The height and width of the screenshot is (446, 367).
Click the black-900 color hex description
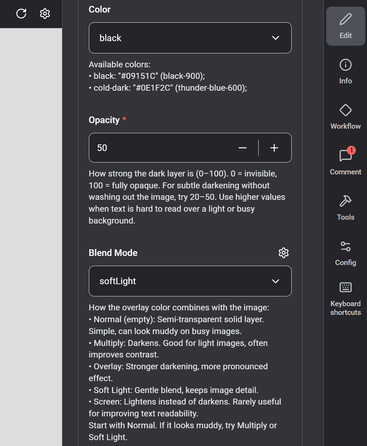click(x=147, y=76)
